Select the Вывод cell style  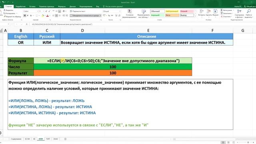pyautogui.click(x=187, y=15)
